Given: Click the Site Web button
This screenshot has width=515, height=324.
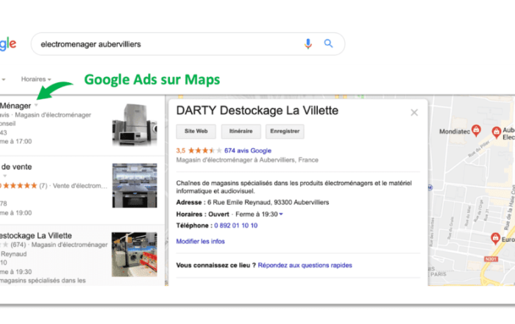Looking at the screenshot, I should tap(196, 132).
